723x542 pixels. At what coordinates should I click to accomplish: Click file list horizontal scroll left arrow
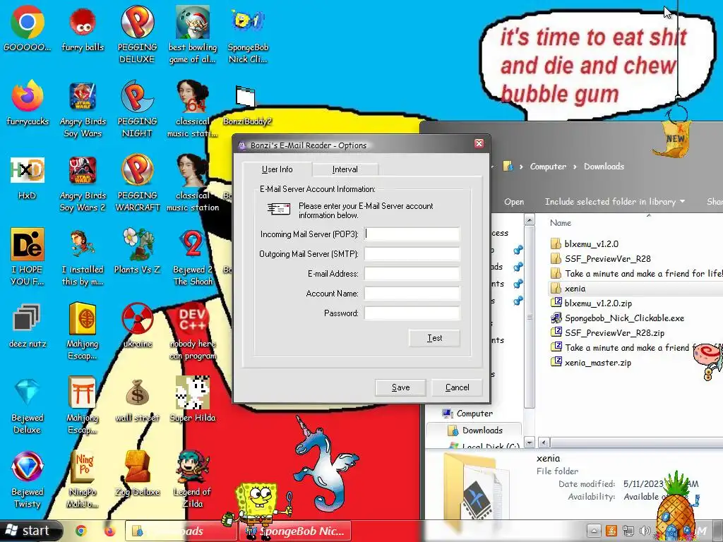pos(544,443)
